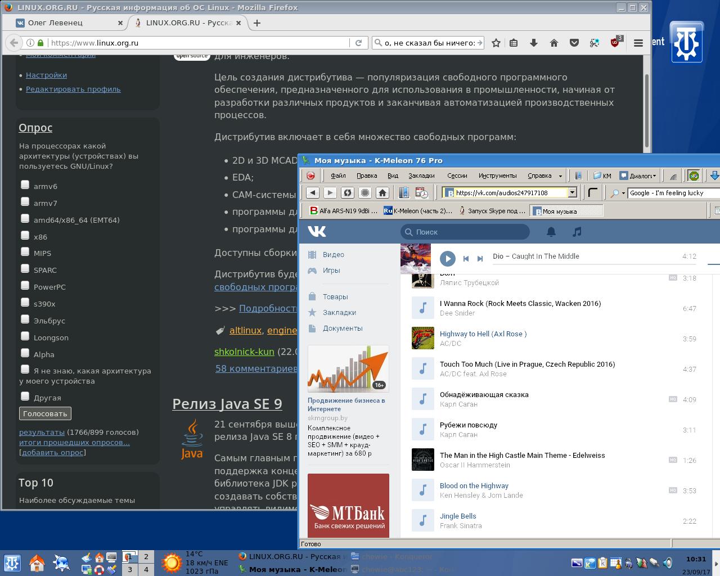
Task: Open Закладки menu in K-Meleon
Action: coord(421,175)
